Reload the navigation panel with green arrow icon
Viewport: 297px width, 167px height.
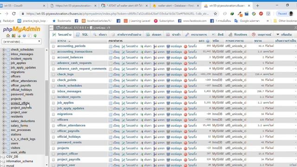coord(35,36)
